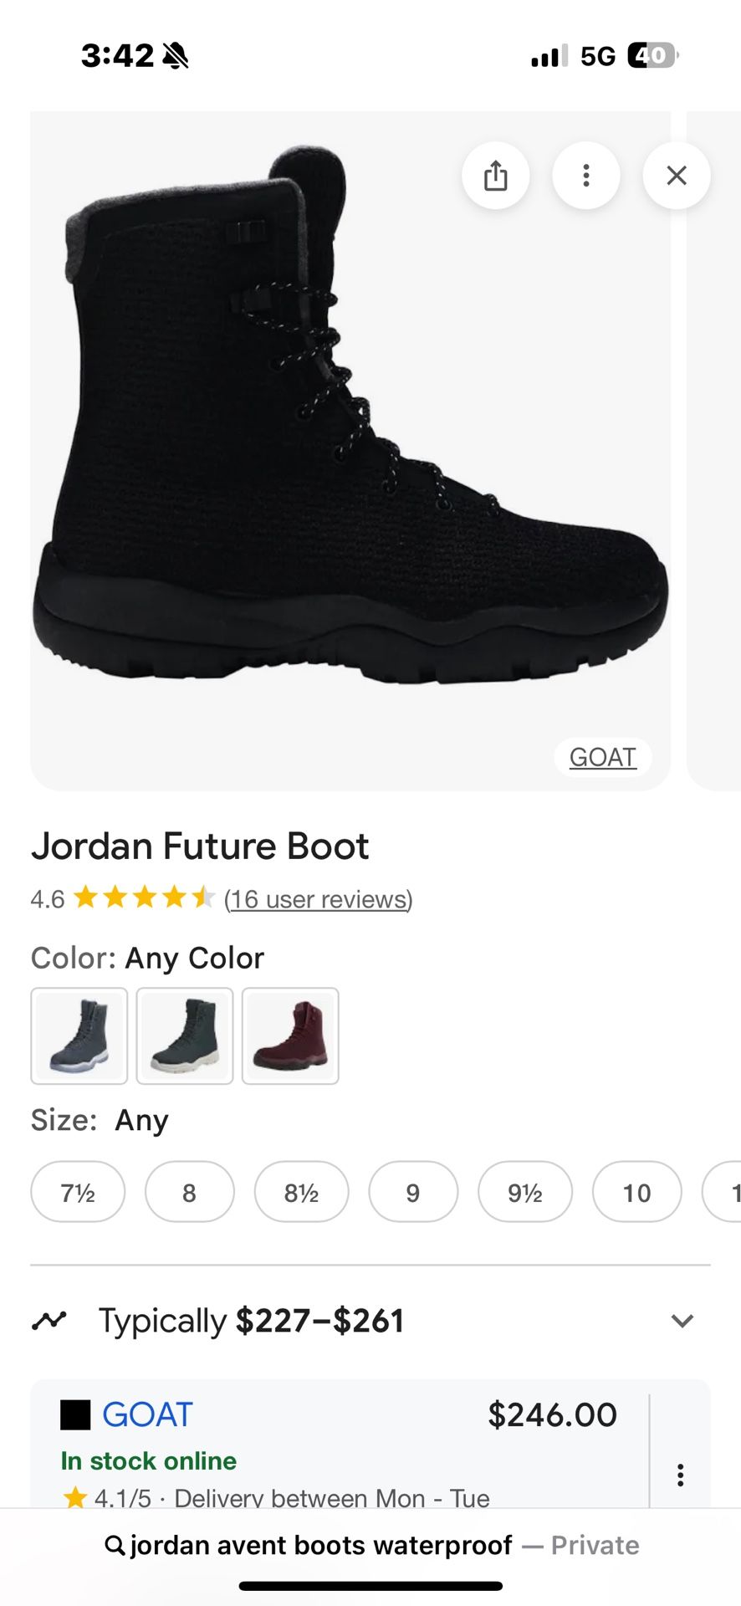Choose size 10 option
The width and height of the screenshot is (741, 1606).
click(636, 1192)
